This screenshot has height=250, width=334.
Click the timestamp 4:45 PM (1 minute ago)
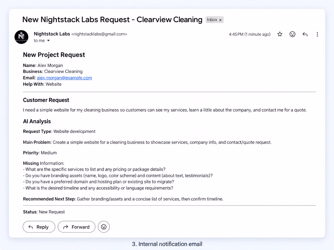tap(250, 34)
